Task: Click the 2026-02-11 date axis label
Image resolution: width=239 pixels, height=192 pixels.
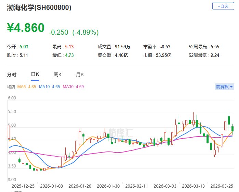Action: (136, 186)
